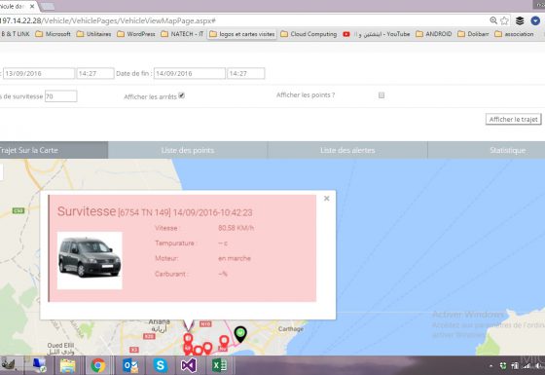
Task: Click the survitesse threshold field showing 70
Action: pyautogui.click(x=60, y=96)
